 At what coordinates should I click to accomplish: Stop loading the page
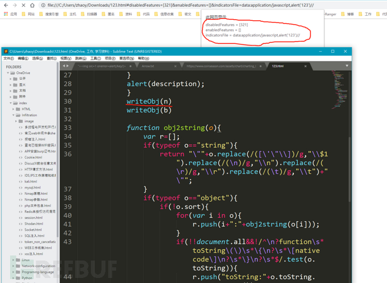pyautogui.click(x=24, y=5)
